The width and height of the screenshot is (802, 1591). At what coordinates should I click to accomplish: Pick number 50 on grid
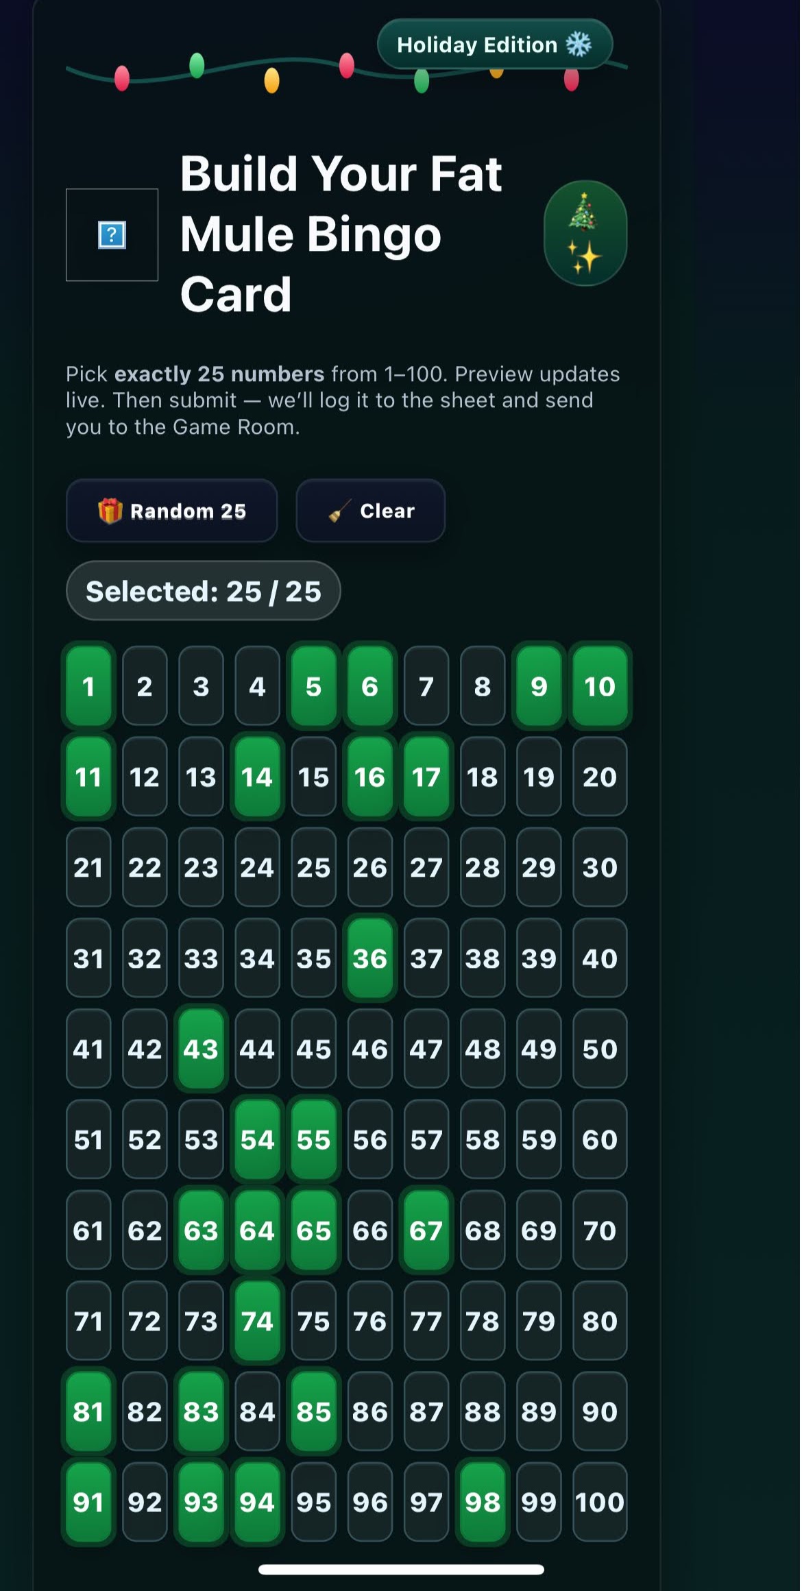point(599,1049)
